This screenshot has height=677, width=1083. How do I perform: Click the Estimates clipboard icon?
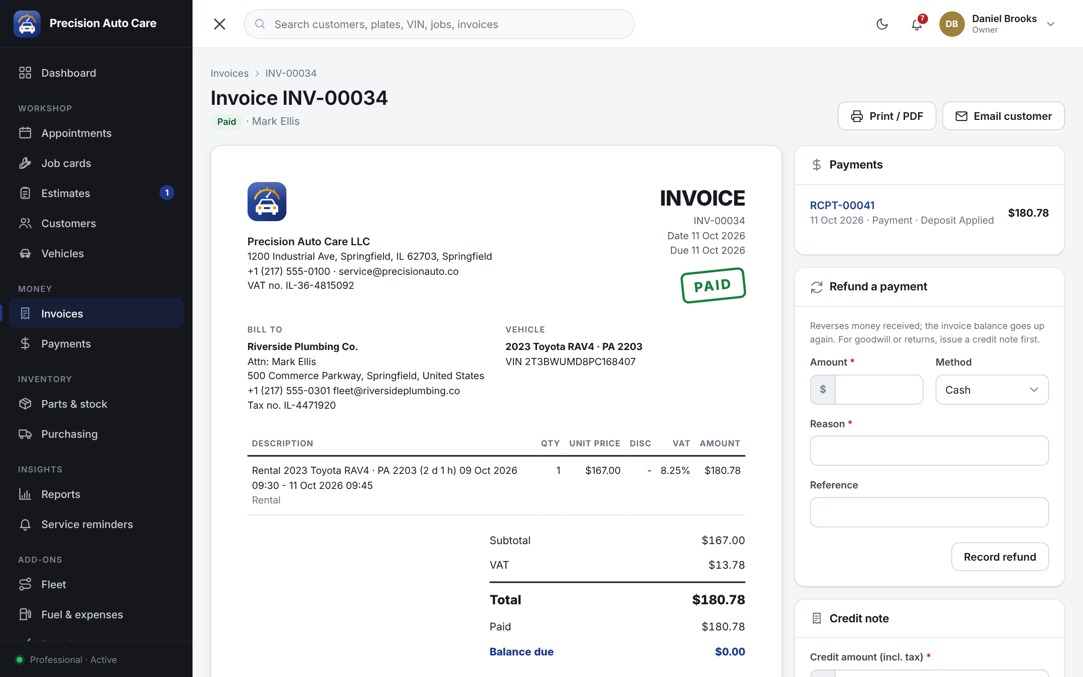tap(25, 193)
